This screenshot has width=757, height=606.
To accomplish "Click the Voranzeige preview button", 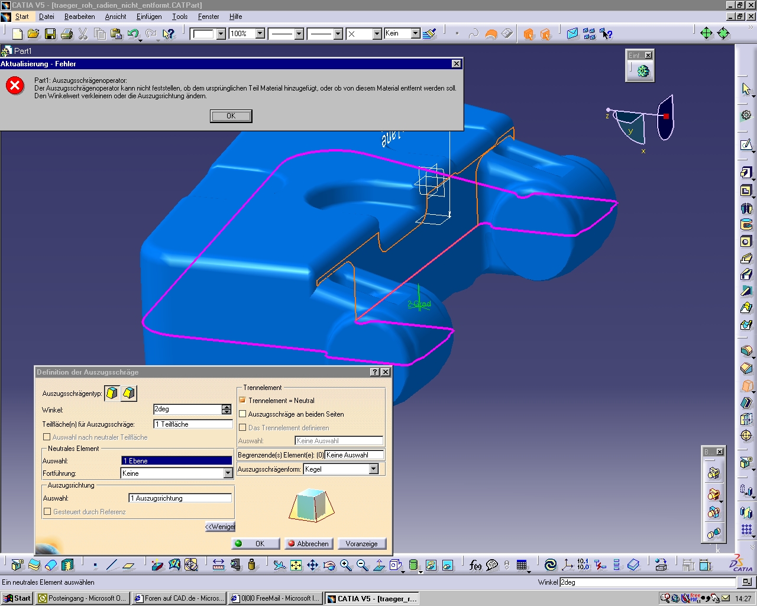I will [x=362, y=543].
